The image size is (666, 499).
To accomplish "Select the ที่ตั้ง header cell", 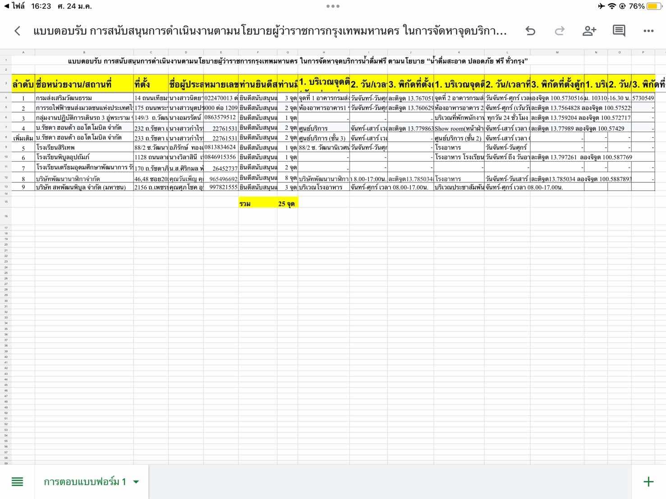I will (151, 84).
